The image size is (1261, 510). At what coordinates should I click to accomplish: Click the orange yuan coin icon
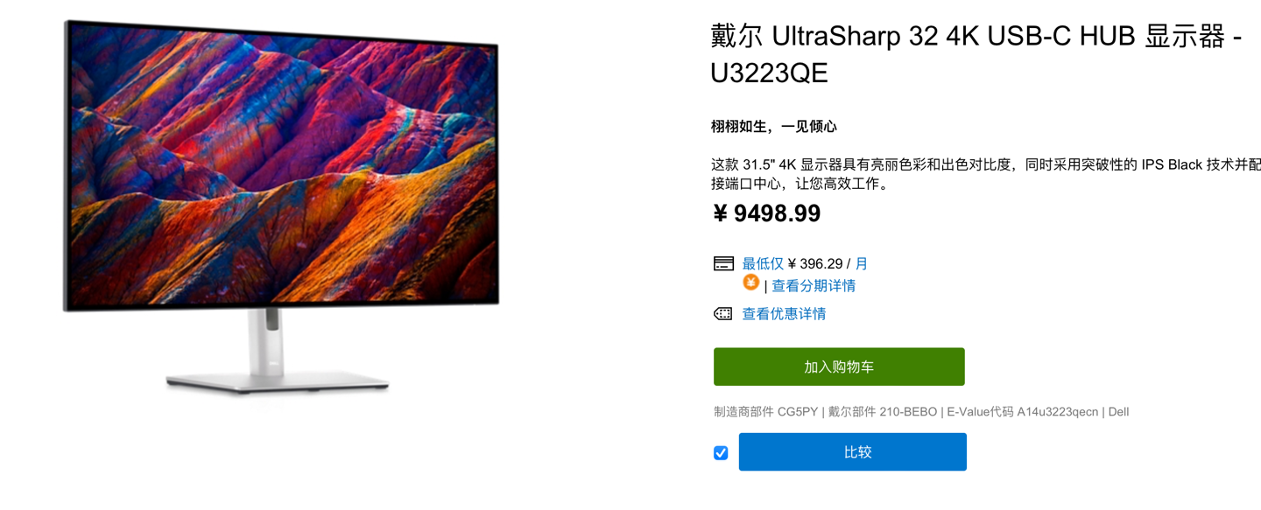[750, 282]
